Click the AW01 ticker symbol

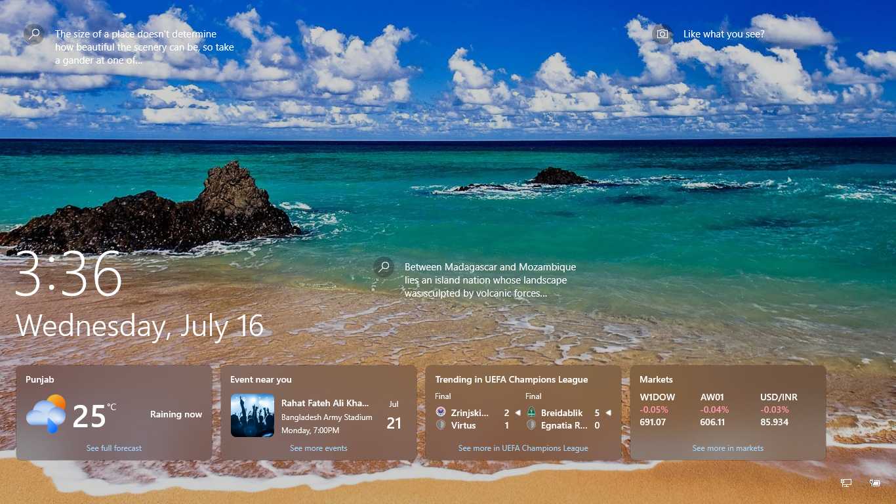[x=712, y=397]
